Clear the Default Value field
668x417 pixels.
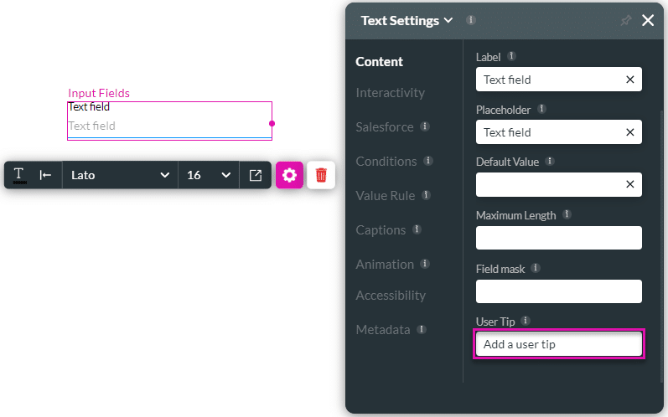point(629,184)
